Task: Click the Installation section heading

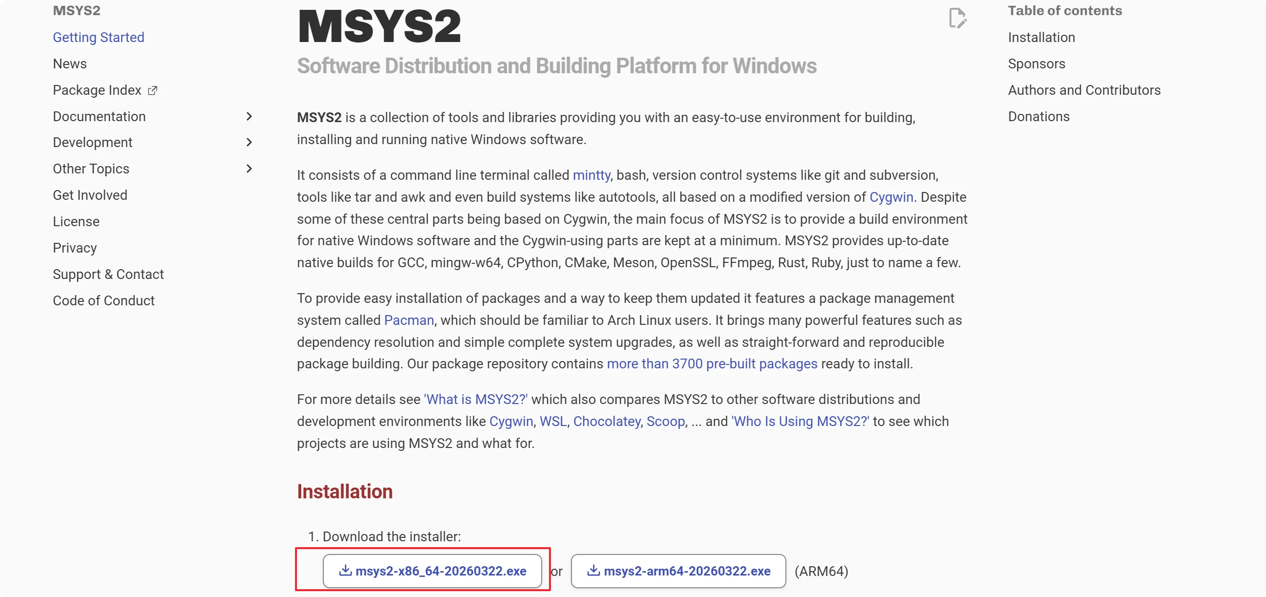Action: (x=345, y=492)
